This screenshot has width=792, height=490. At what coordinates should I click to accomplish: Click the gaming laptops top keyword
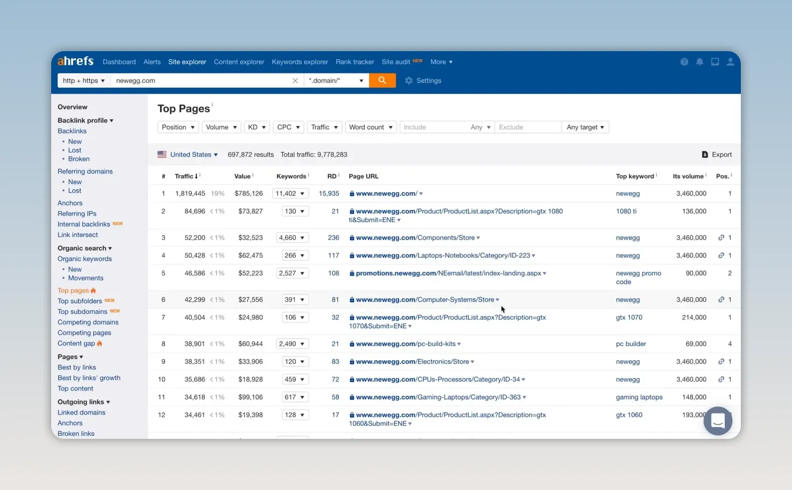pos(639,397)
